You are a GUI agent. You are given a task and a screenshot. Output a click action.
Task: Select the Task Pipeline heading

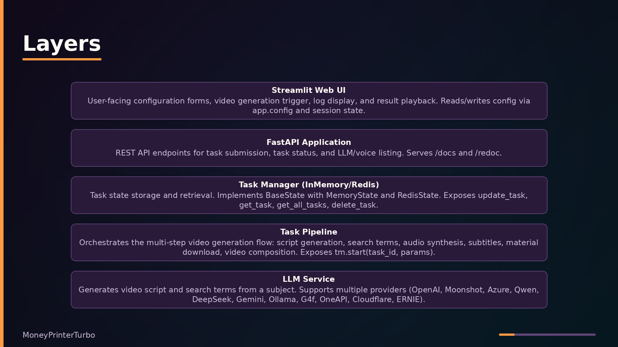[x=309, y=232]
